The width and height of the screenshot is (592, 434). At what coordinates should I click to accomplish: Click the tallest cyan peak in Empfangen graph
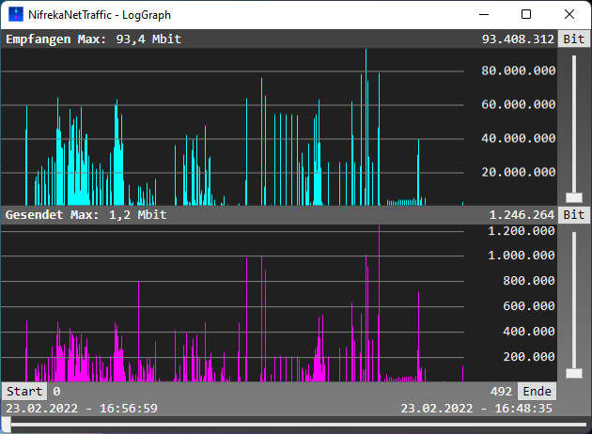[x=366, y=127]
